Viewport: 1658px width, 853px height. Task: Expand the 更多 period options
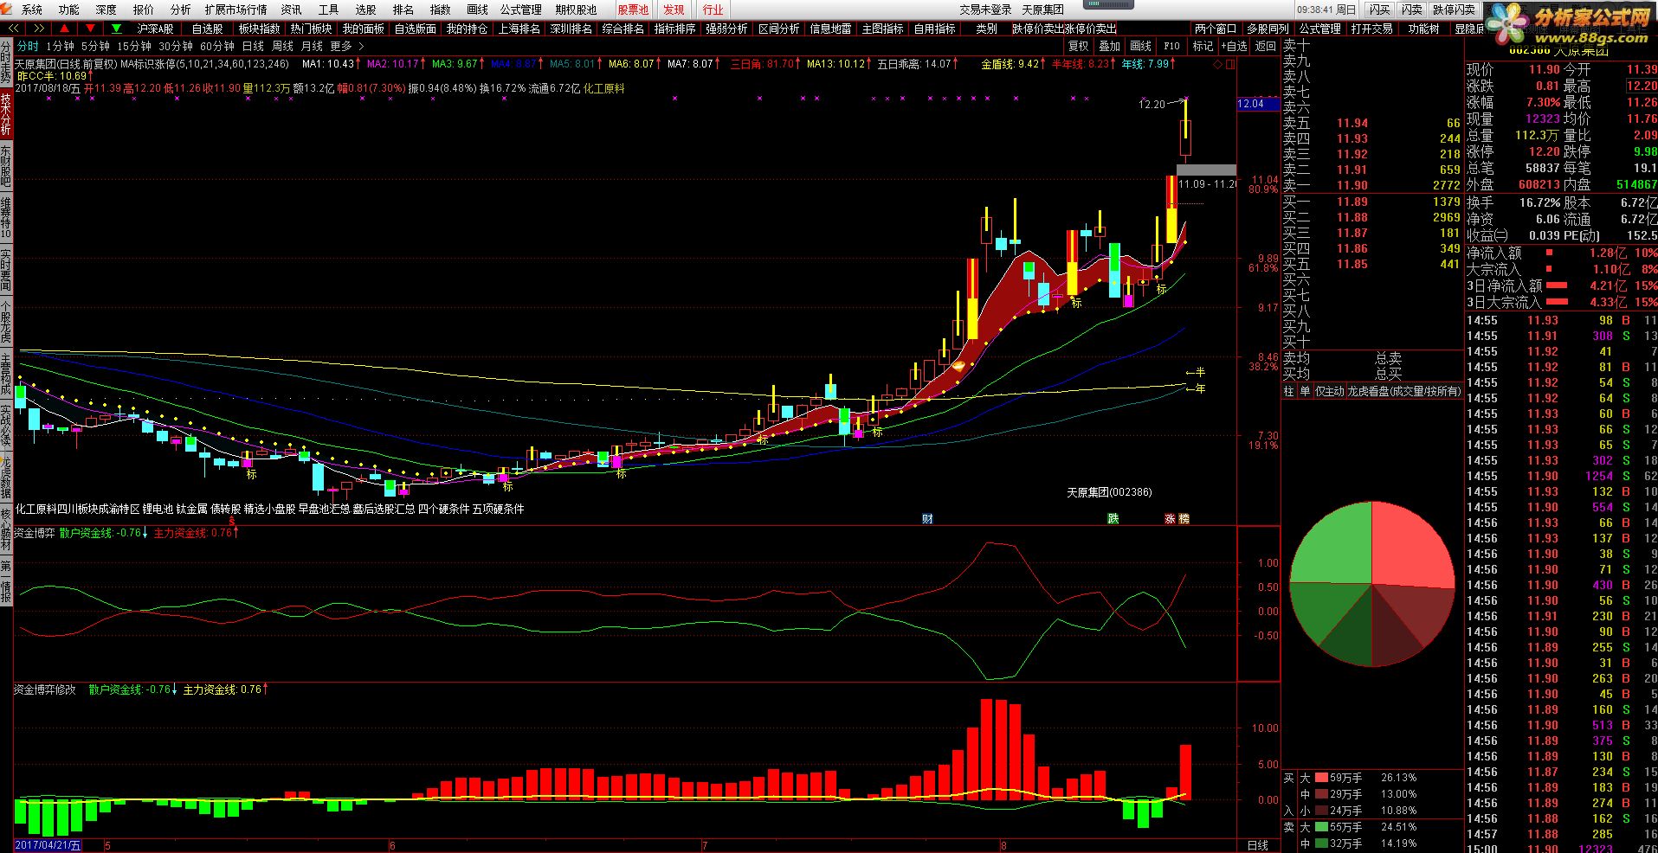click(x=346, y=46)
